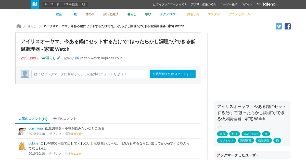The image size is (306, 160).
Task: Select the おもしろ category
Action: point(193,14)
